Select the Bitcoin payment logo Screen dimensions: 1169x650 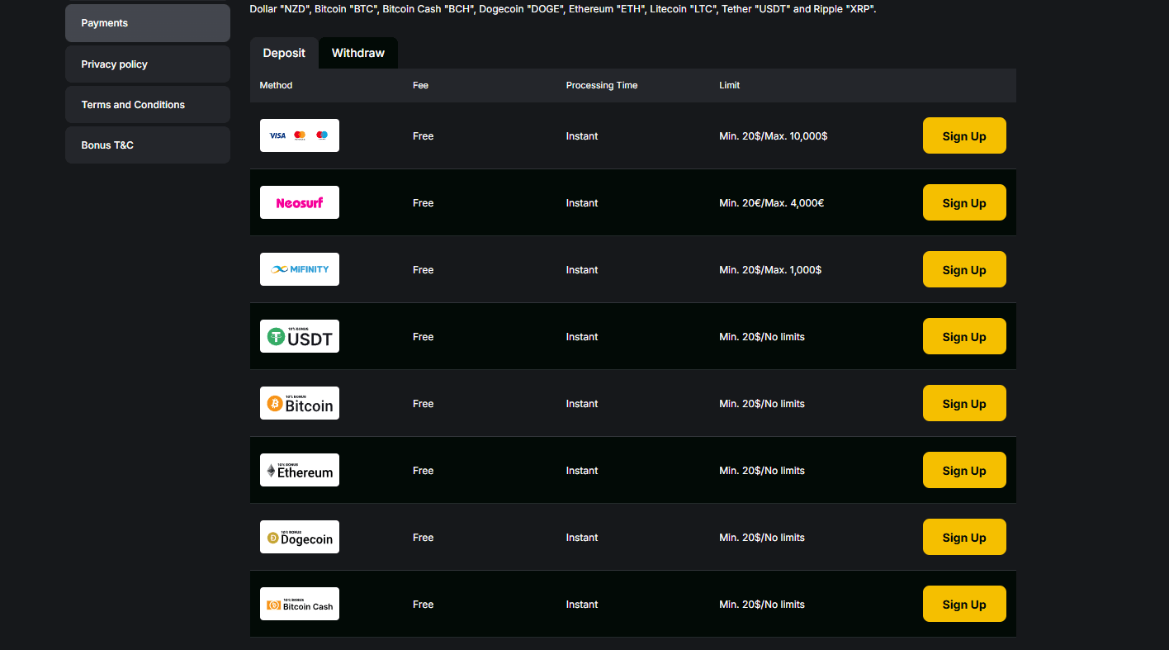(300, 403)
